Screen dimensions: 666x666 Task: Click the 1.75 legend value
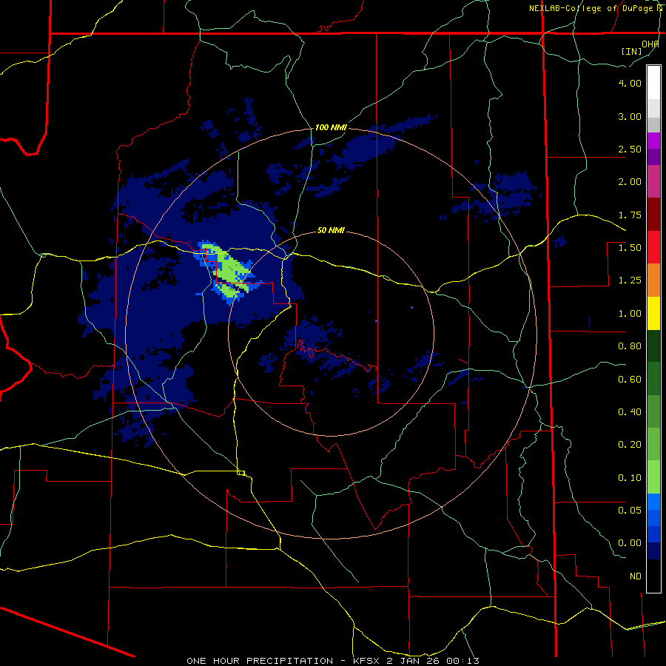coord(630,215)
